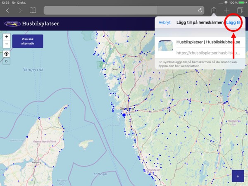This screenshot has height=186, width=248.
Task: Click the Aalborg city label
Action: [36, 162]
